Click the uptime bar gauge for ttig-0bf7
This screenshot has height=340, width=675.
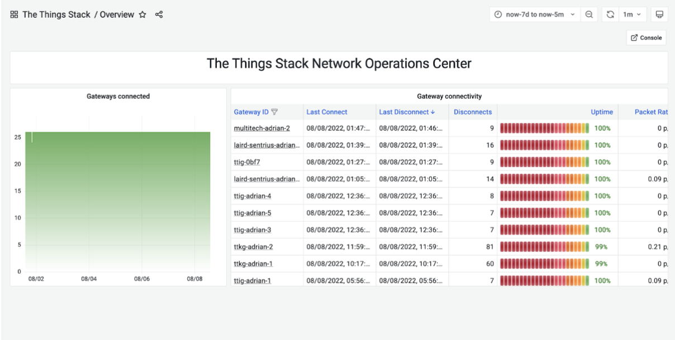tap(544, 162)
